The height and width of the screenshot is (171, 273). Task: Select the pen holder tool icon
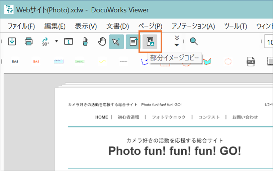85,41
